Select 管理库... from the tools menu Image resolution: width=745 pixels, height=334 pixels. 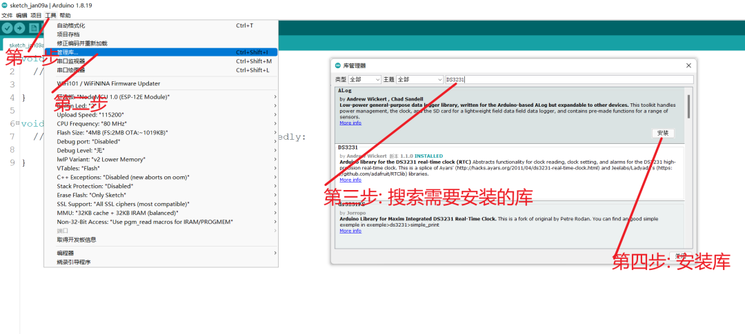[x=68, y=52]
